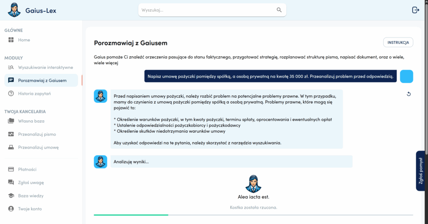Screen dimensions: 428x224
Task: Click the Home grid icon
Action: tap(11, 40)
